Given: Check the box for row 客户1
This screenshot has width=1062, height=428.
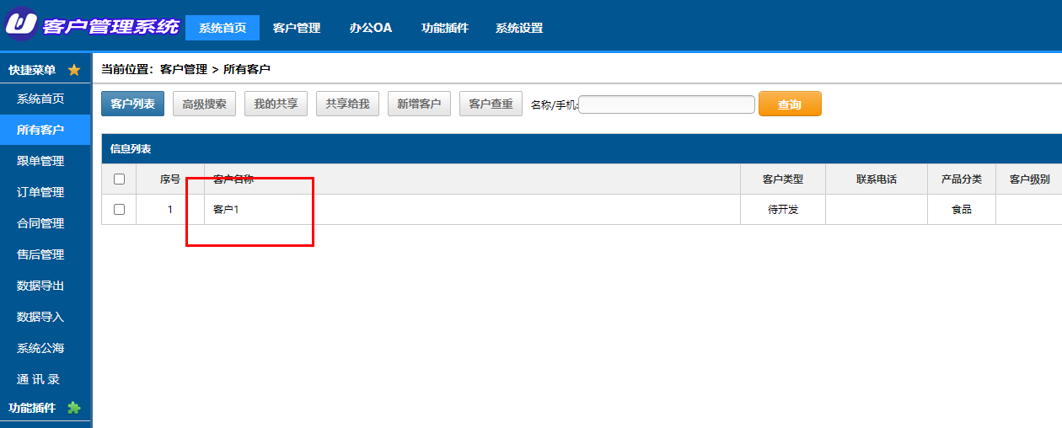Looking at the screenshot, I should [x=119, y=209].
